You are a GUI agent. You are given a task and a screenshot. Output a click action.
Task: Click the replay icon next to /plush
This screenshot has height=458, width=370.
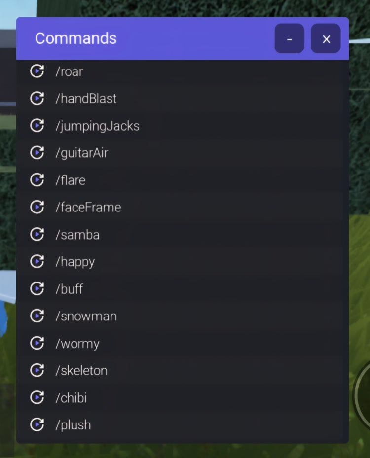point(37,424)
